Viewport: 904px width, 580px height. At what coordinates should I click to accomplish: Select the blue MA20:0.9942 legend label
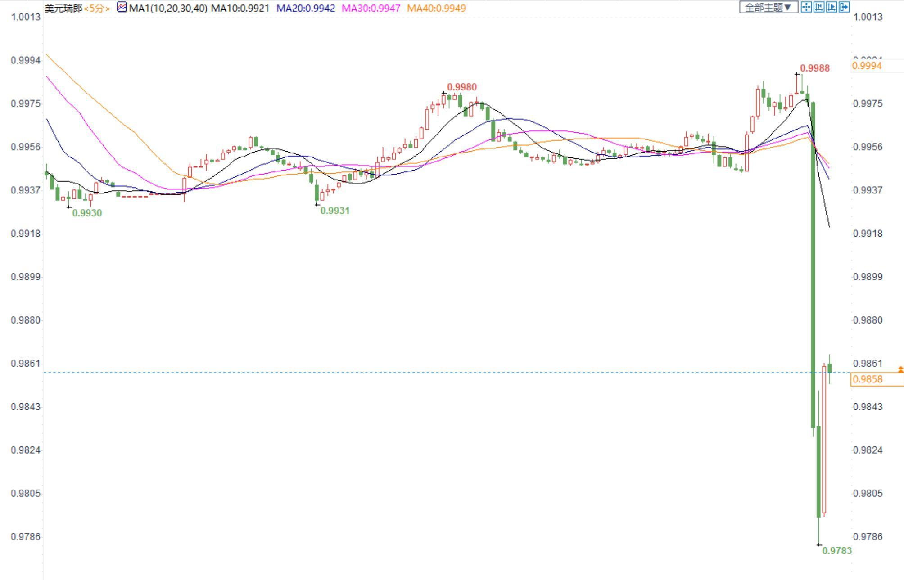(x=306, y=8)
